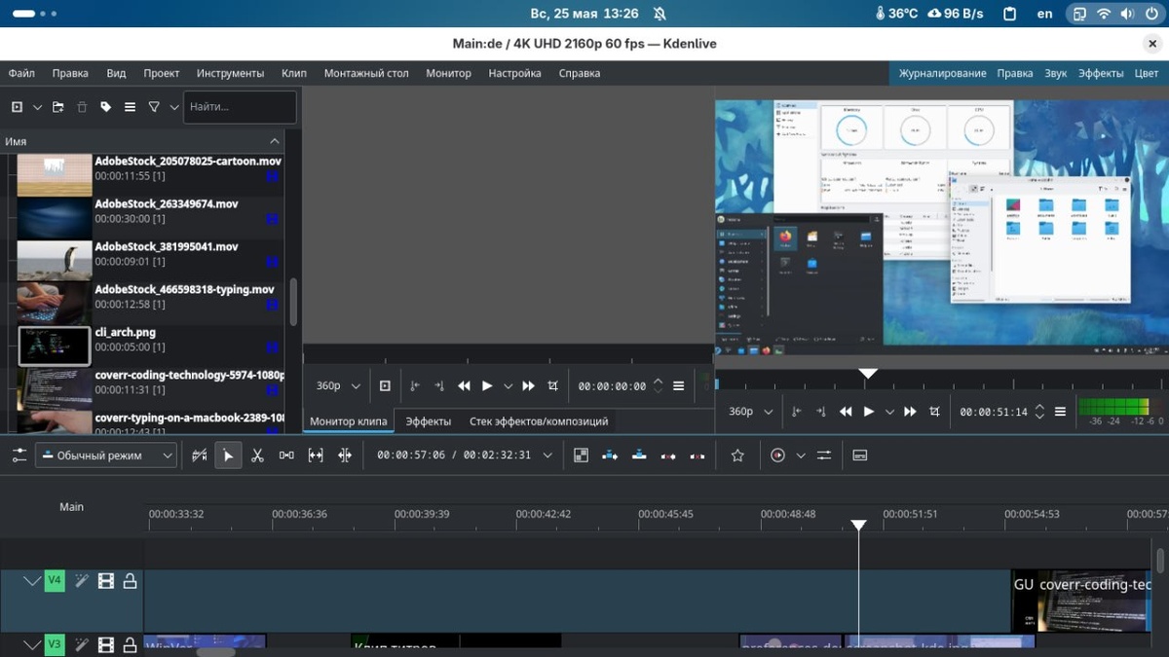Screen dimensions: 1169x657
Task: Click the clip monitor set zone in icon
Action: (x=415, y=385)
